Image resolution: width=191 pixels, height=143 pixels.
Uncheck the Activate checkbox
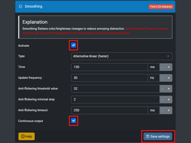(x=74, y=46)
